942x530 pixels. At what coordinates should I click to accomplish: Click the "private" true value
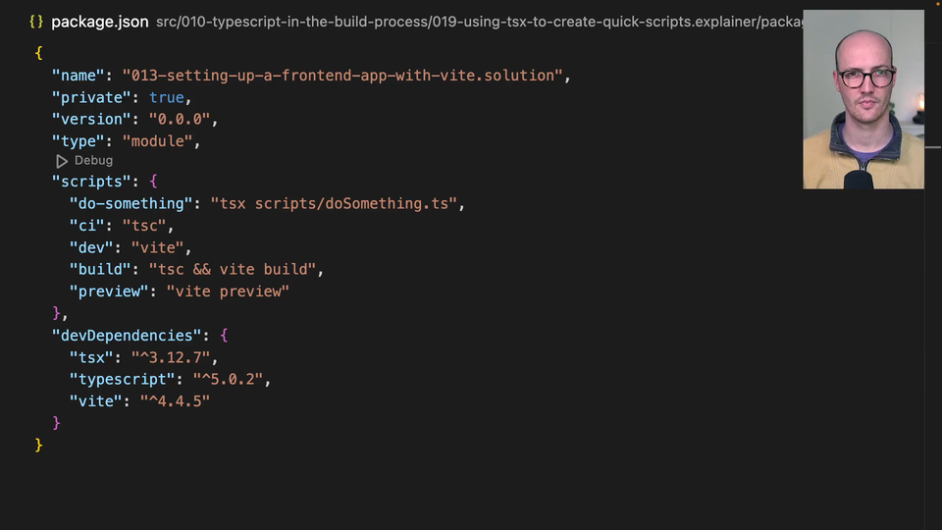[167, 97]
